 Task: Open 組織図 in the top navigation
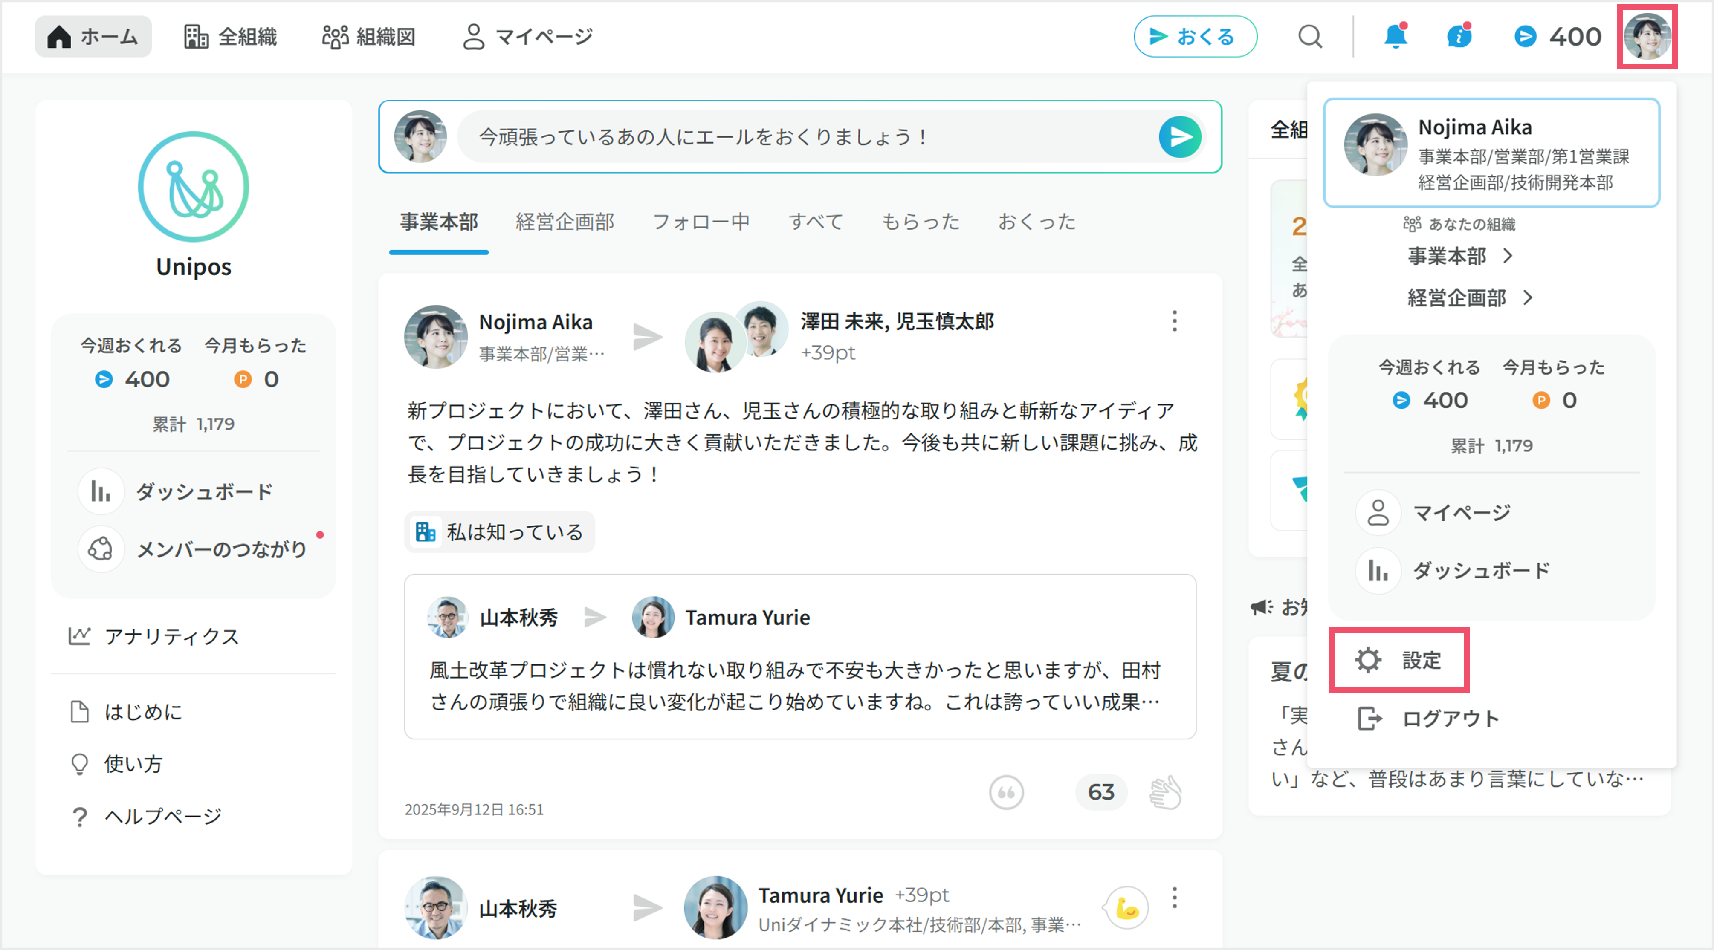pyautogui.click(x=369, y=37)
